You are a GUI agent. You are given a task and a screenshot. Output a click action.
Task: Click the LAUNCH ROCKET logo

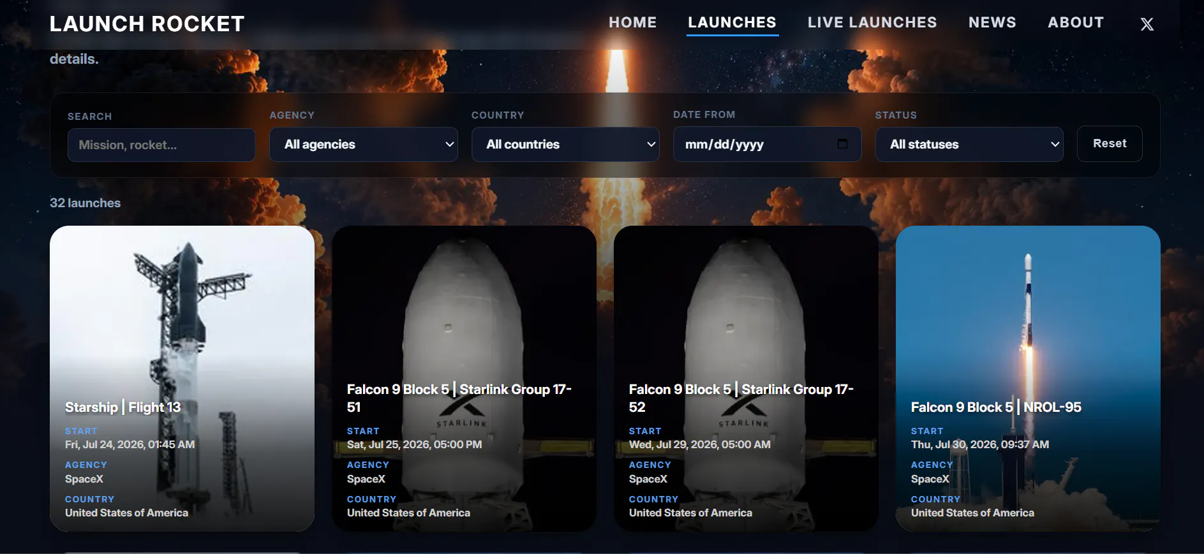147,24
